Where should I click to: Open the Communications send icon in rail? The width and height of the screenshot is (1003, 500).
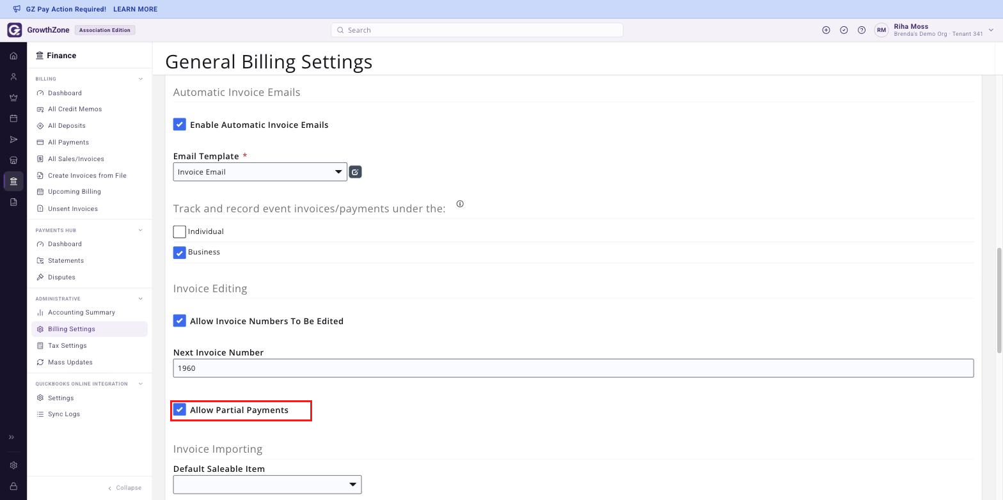13,139
